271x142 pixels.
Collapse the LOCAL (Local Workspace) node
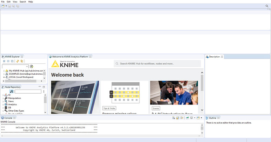(4, 77)
